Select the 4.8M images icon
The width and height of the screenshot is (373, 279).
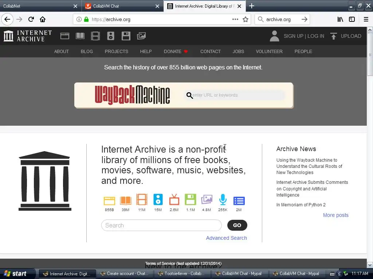pyautogui.click(x=207, y=199)
